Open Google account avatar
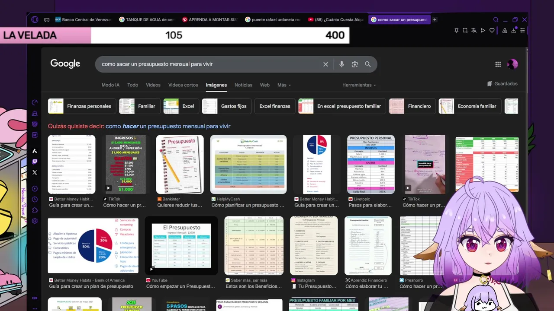554x311 pixels. (x=512, y=64)
